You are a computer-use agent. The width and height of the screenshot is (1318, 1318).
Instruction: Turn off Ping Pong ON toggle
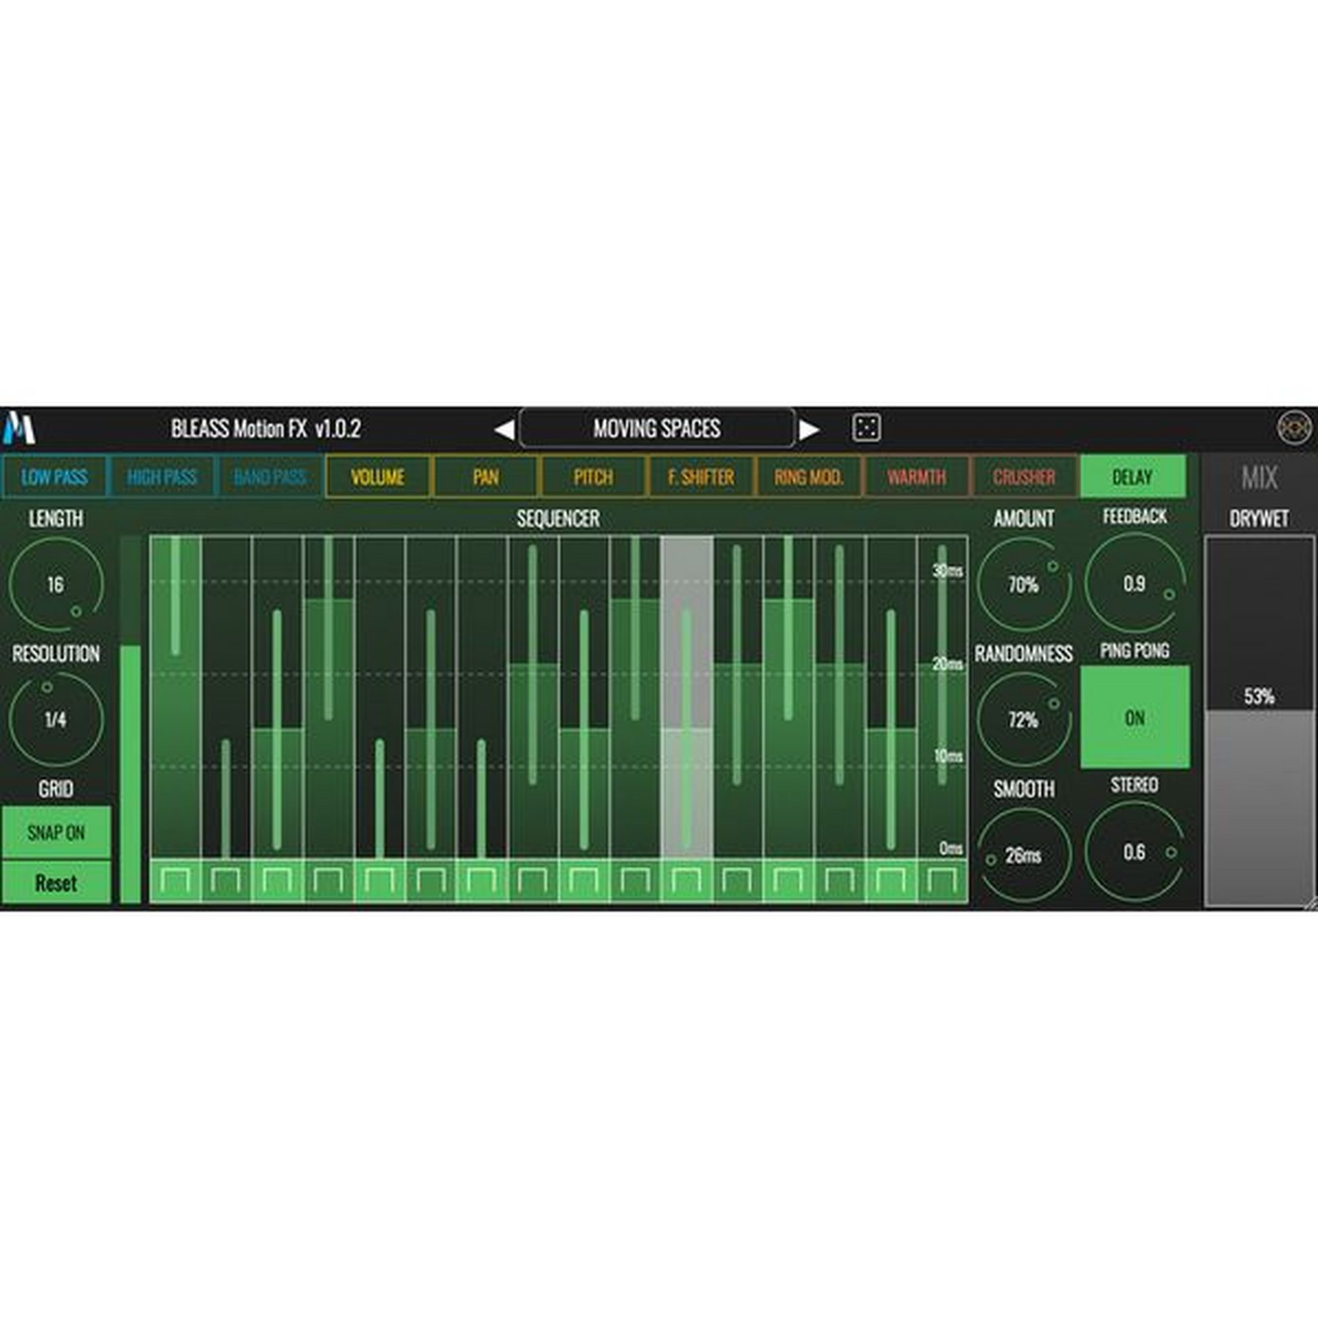pyautogui.click(x=1134, y=717)
